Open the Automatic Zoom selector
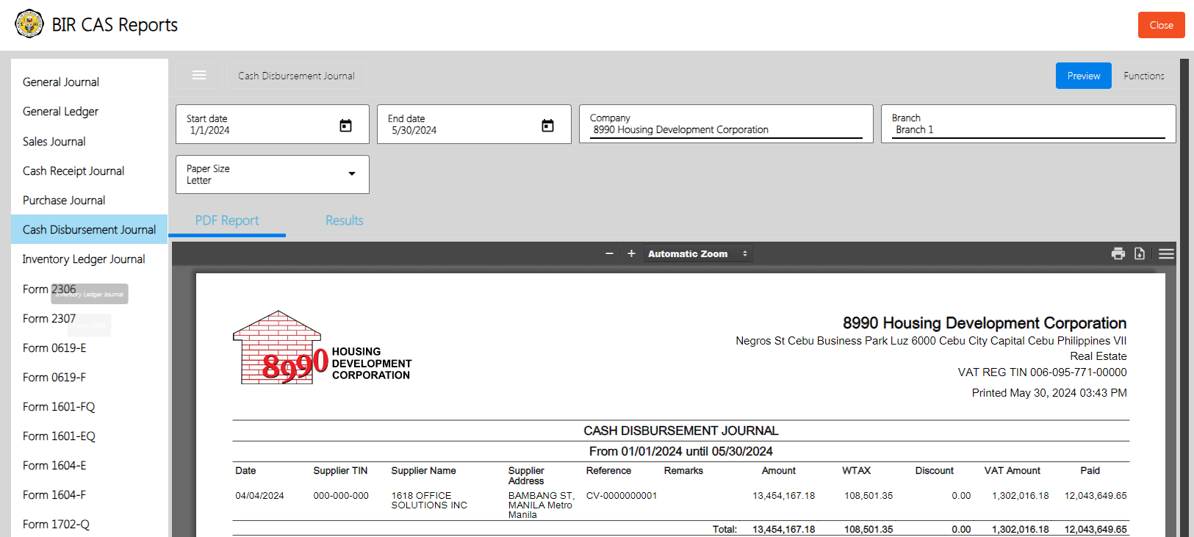This screenshot has width=1194, height=537. [x=698, y=253]
